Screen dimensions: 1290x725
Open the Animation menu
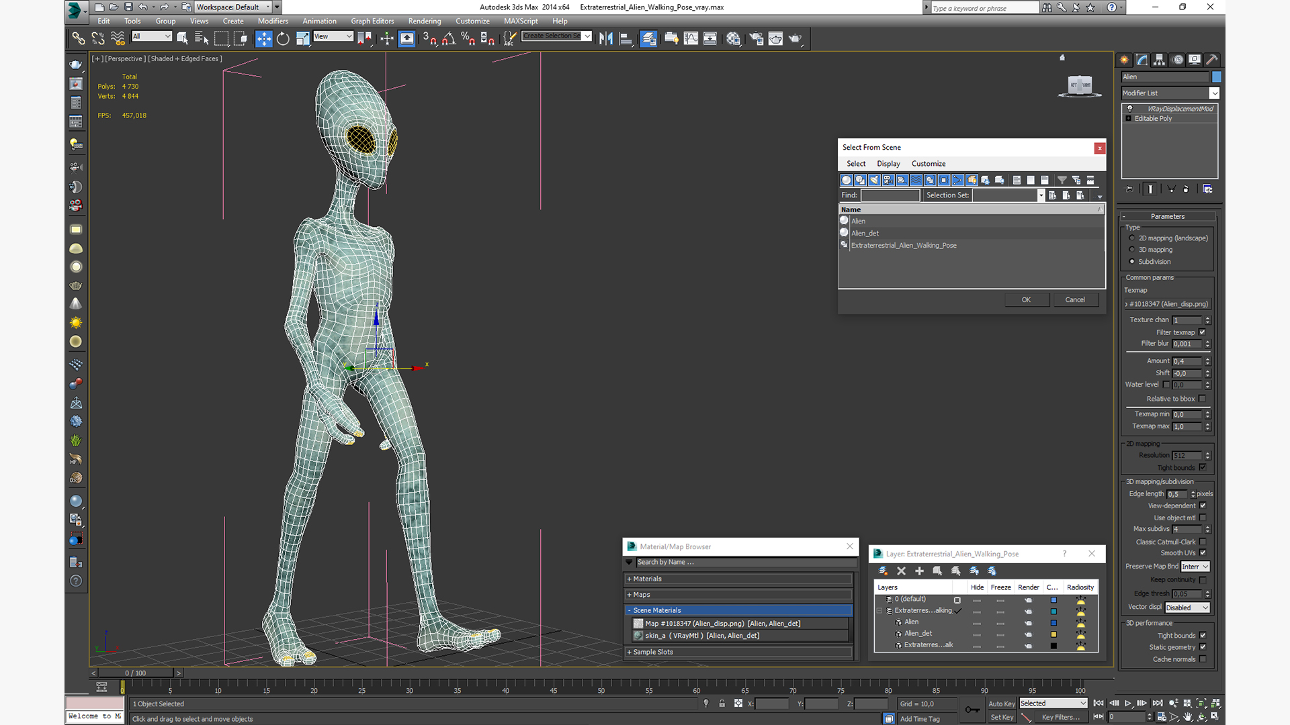coord(319,21)
